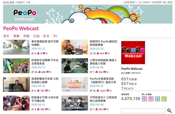The height and width of the screenshot is (114, 175).
Task: Click comment icon under 東京奧運延期 article
Action: (44, 53)
